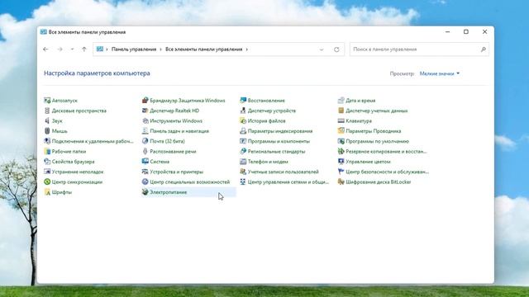The image size is (529, 297).
Task: Click the Шрифты icon
Action: click(47, 192)
